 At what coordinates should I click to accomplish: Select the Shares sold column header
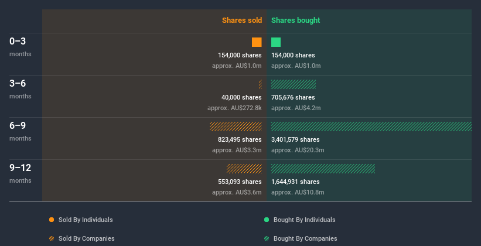(x=241, y=20)
